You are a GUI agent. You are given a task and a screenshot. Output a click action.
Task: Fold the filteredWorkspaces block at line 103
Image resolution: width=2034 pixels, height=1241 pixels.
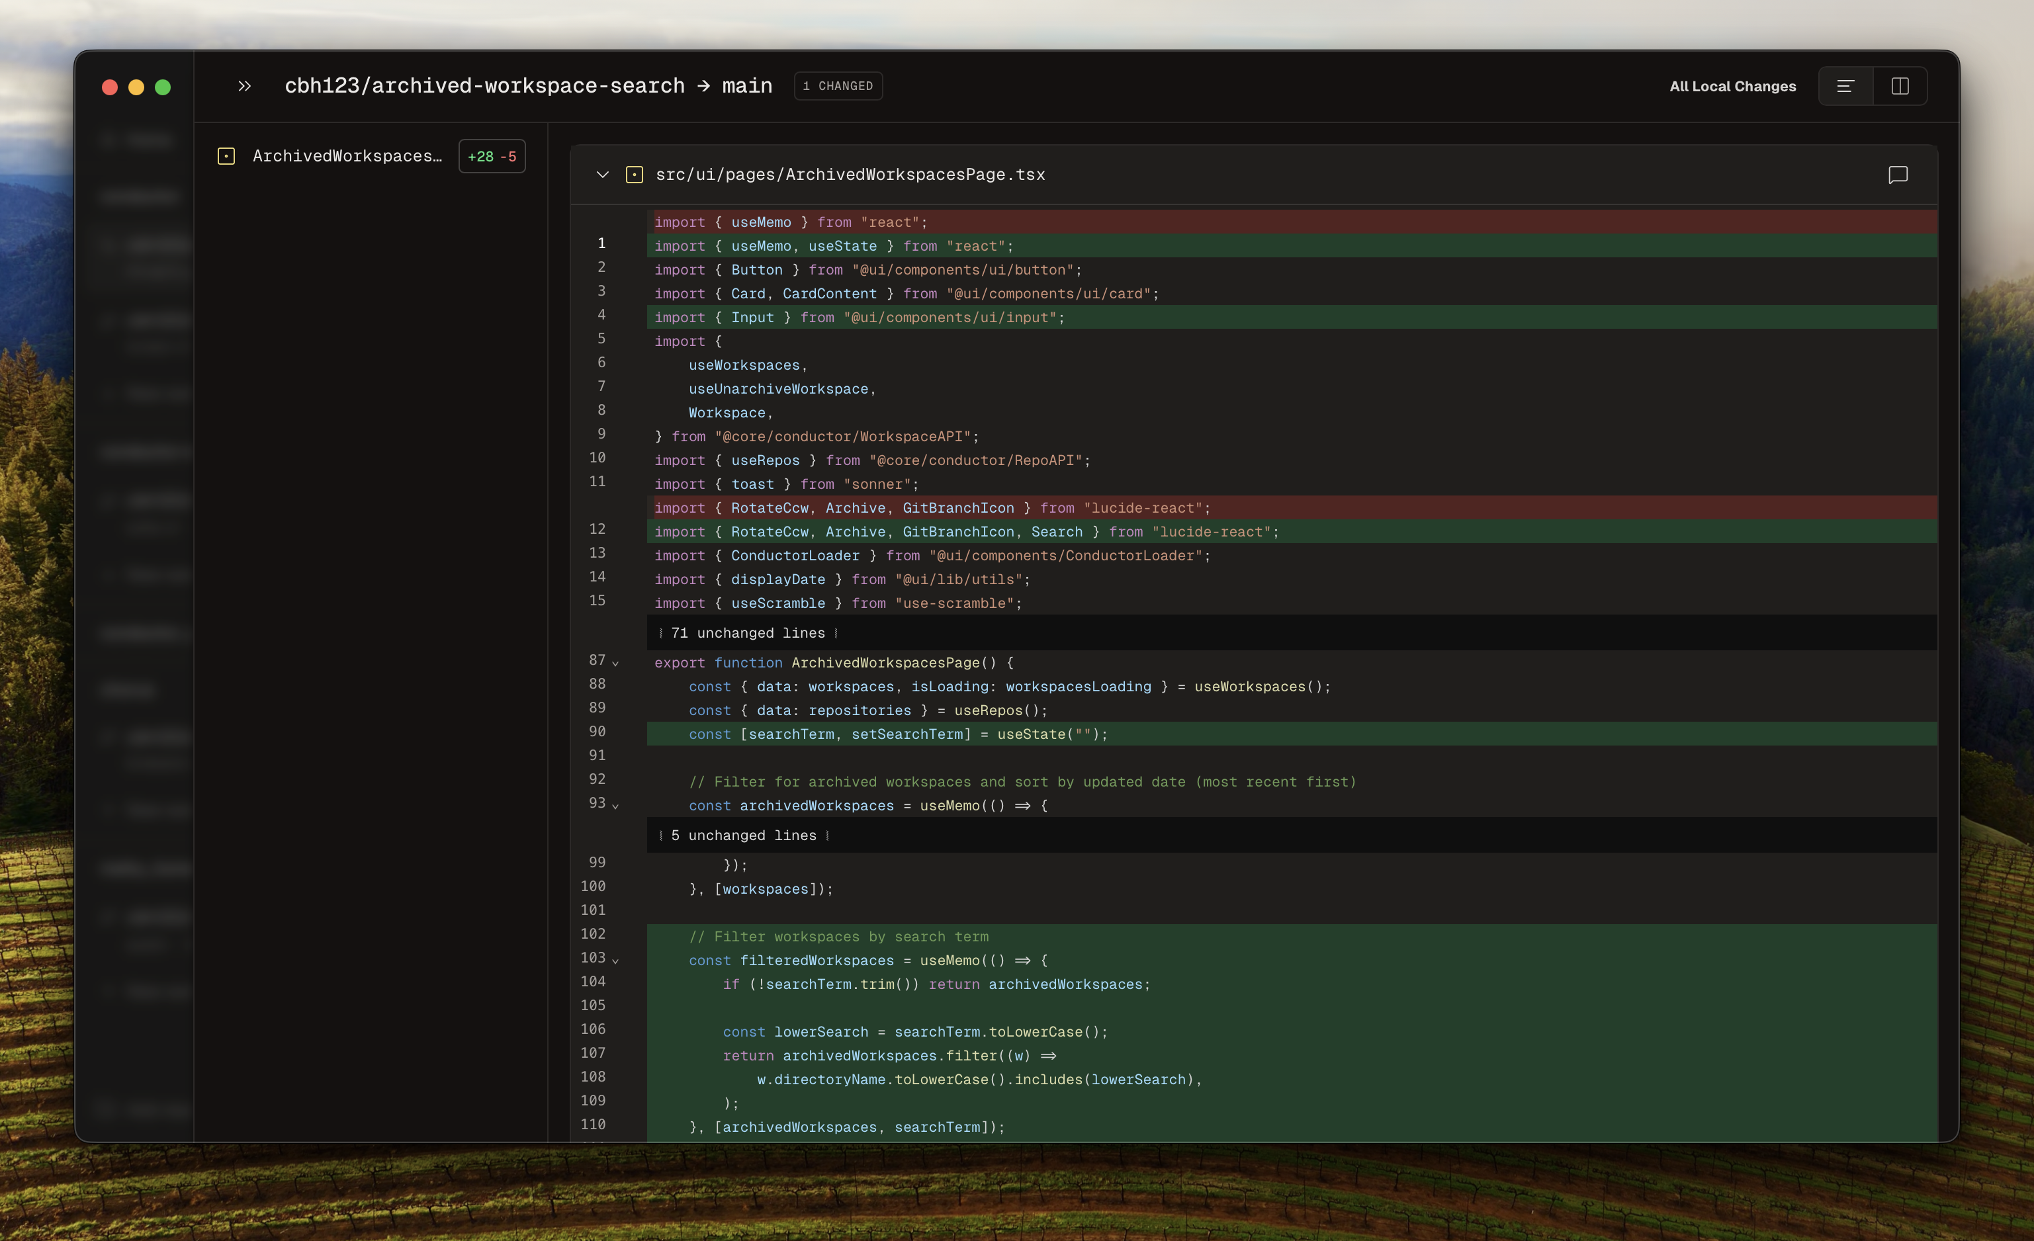pyautogui.click(x=616, y=961)
